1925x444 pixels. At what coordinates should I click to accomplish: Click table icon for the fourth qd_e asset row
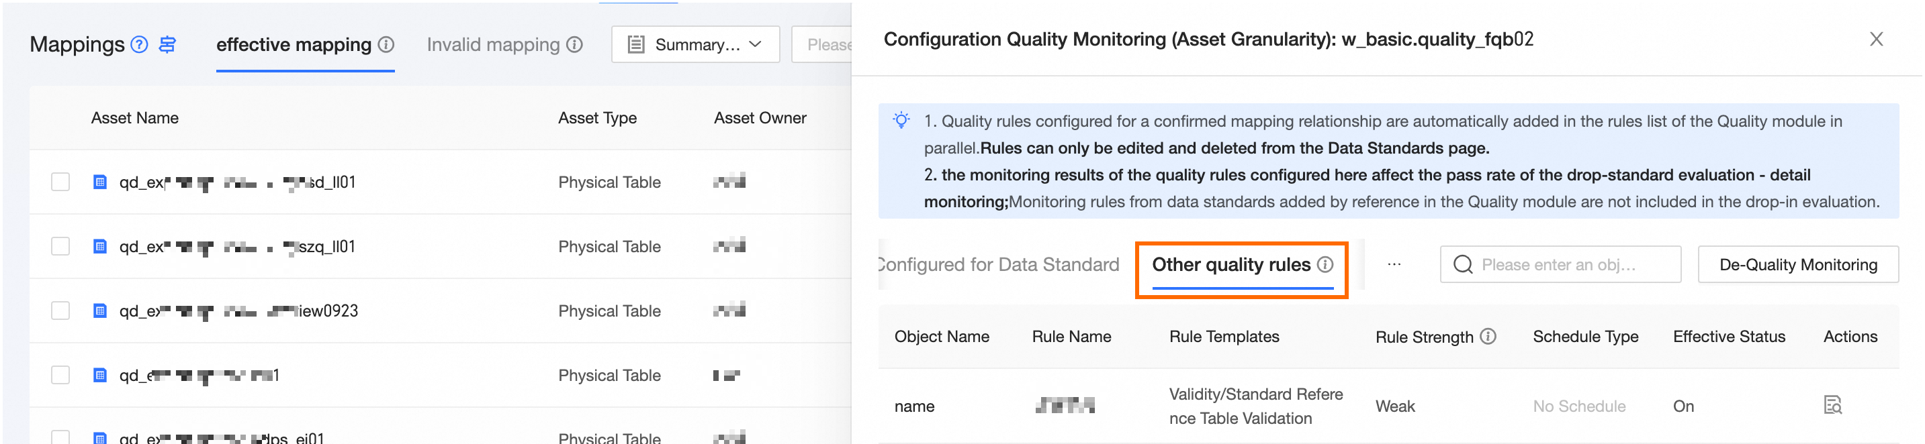pos(99,375)
